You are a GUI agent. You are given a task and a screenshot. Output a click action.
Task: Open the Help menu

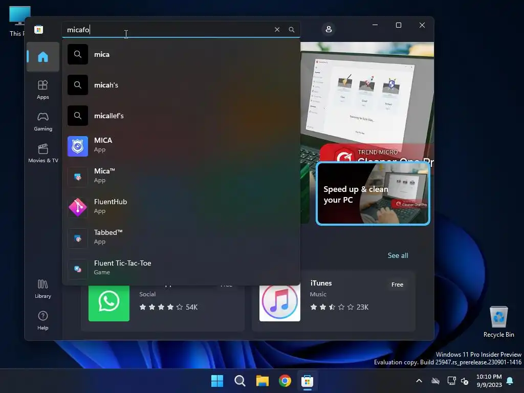pyautogui.click(x=43, y=320)
